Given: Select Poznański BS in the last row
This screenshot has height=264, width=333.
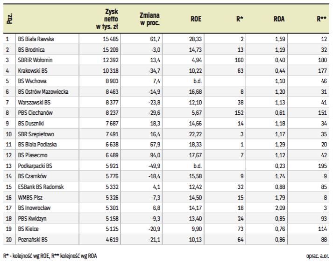Looking at the screenshot, I should coord(33,240).
